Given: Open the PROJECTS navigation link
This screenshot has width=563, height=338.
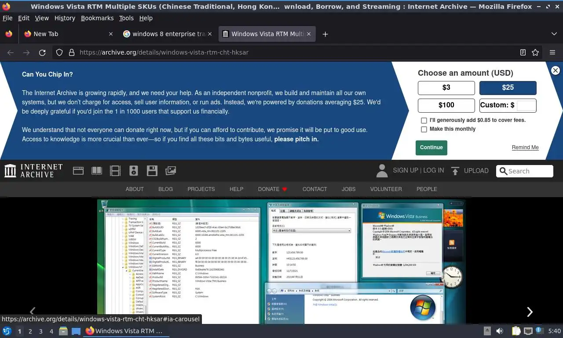Looking at the screenshot, I should 201,189.
